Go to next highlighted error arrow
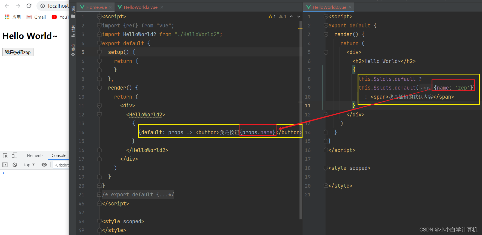The image size is (482, 235). [x=299, y=16]
